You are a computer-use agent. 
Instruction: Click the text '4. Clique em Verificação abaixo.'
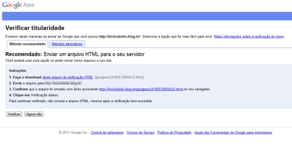[34, 95]
